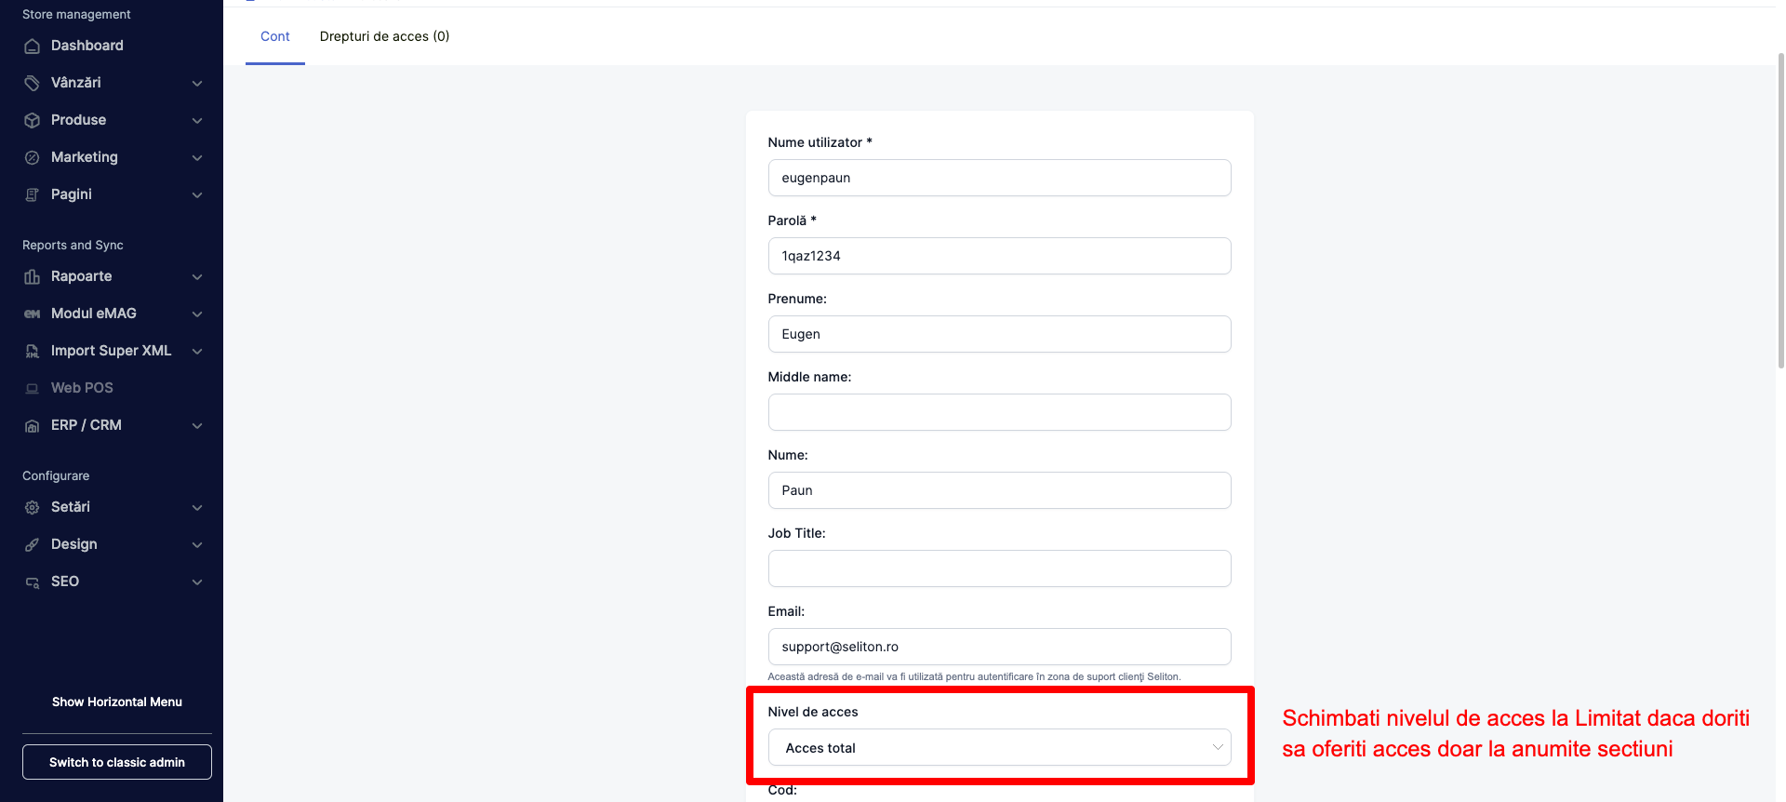The height and width of the screenshot is (802, 1786).
Task: Open Web POS from sidebar
Action: (x=82, y=388)
